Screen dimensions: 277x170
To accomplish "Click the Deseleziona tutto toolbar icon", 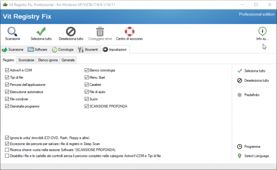I will click(71, 31).
